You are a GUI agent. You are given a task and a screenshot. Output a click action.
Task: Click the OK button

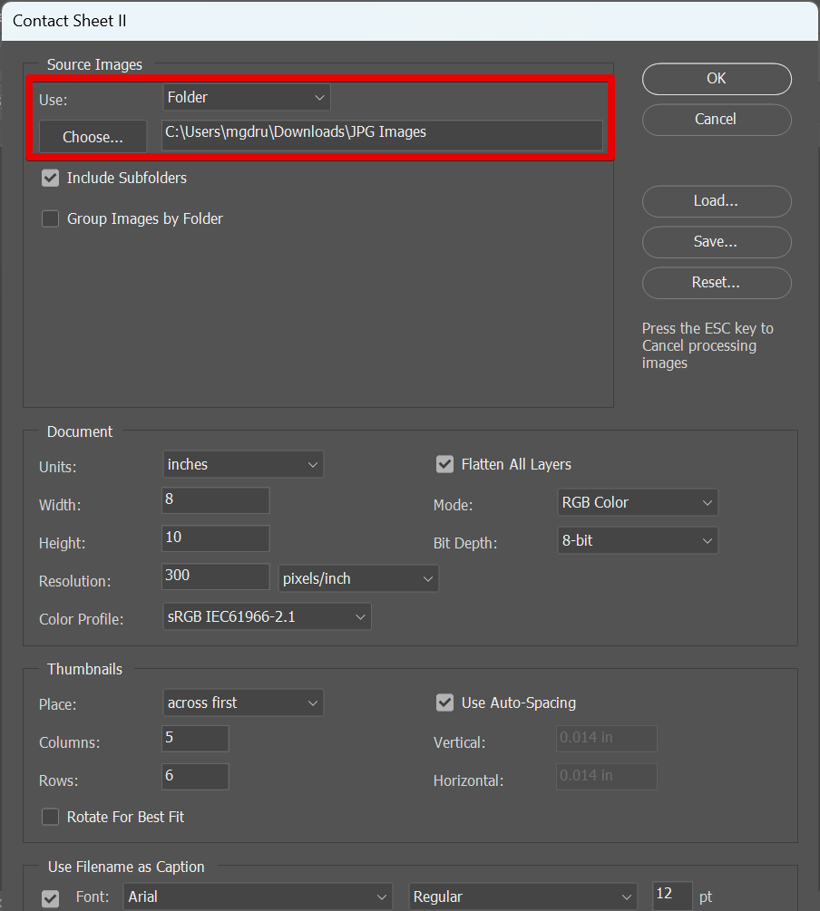click(x=716, y=79)
